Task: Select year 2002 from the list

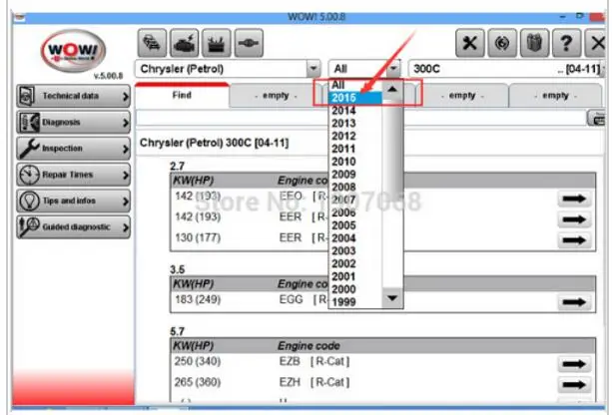Action: coord(355,264)
